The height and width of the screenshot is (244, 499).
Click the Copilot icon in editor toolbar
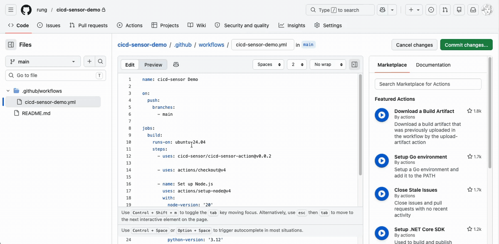pos(176,65)
